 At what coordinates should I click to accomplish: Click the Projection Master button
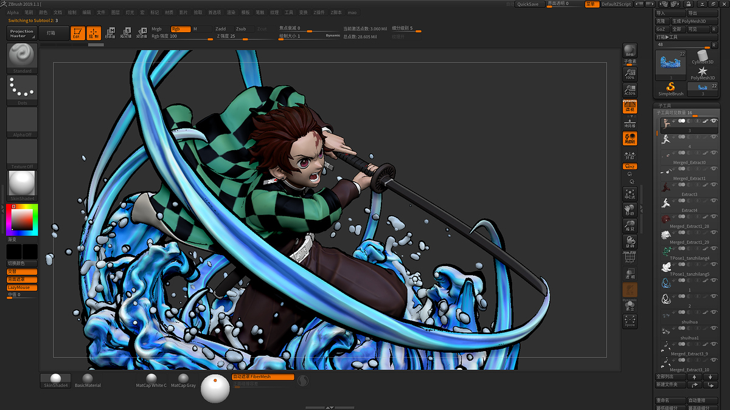pos(22,33)
